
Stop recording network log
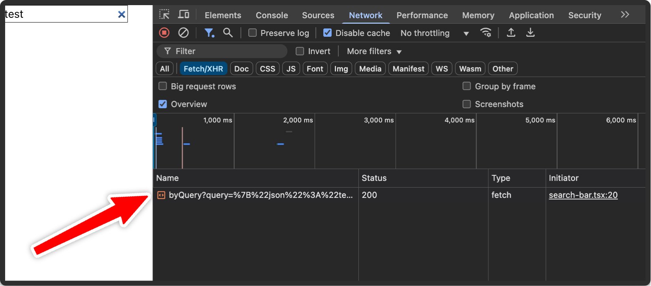click(x=164, y=33)
